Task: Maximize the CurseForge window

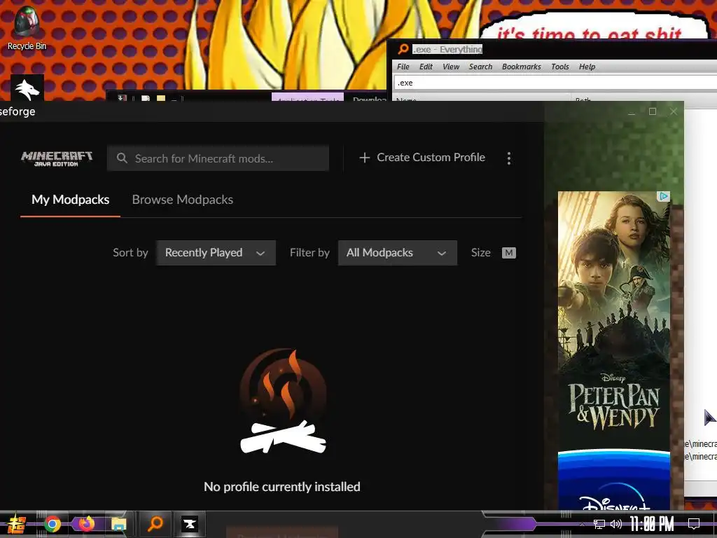Action: (653, 111)
